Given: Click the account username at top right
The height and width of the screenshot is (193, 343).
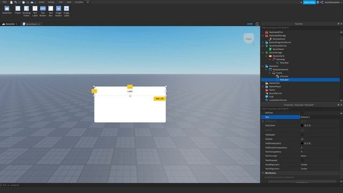Looking at the screenshot, I should [332, 2].
